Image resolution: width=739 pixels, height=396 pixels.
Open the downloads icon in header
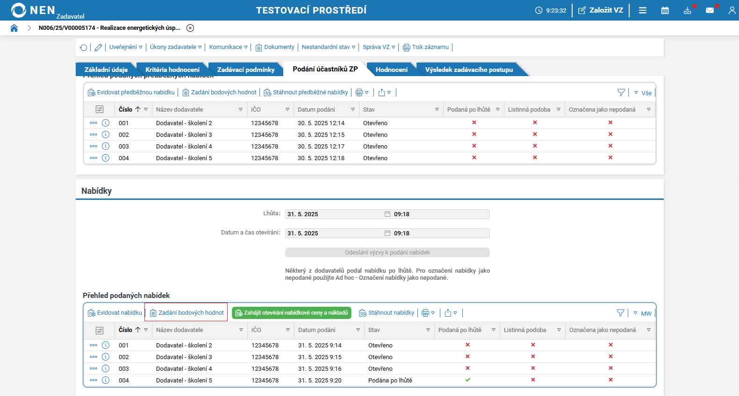click(x=687, y=10)
